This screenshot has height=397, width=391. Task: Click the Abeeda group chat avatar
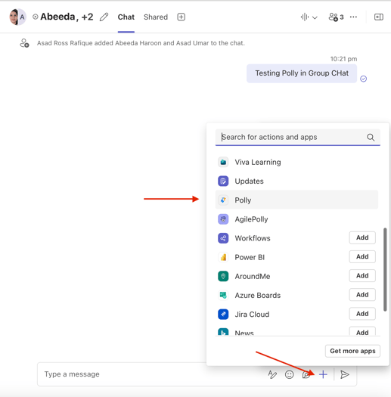pyautogui.click(x=17, y=17)
